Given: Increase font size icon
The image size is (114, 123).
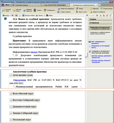Looking at the screenshot, I should (107, 16).
